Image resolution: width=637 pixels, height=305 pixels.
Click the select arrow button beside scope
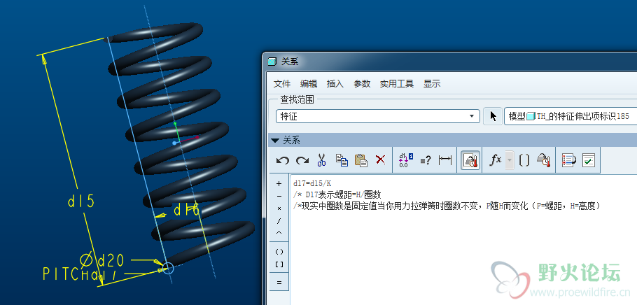[x=493, y=116]
